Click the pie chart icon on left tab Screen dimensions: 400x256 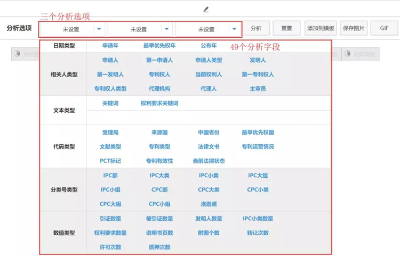point(18,54)
